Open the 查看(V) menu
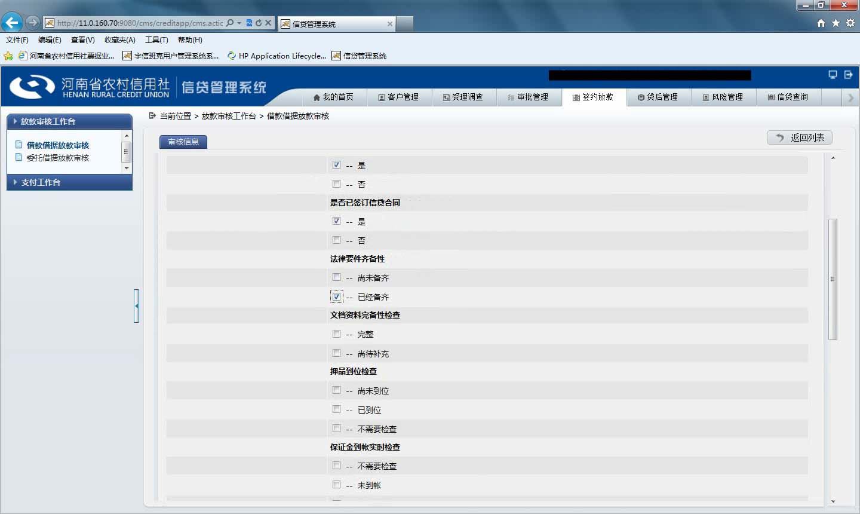Viewport: 860px width, 514px height. click(x=82, y=40)
